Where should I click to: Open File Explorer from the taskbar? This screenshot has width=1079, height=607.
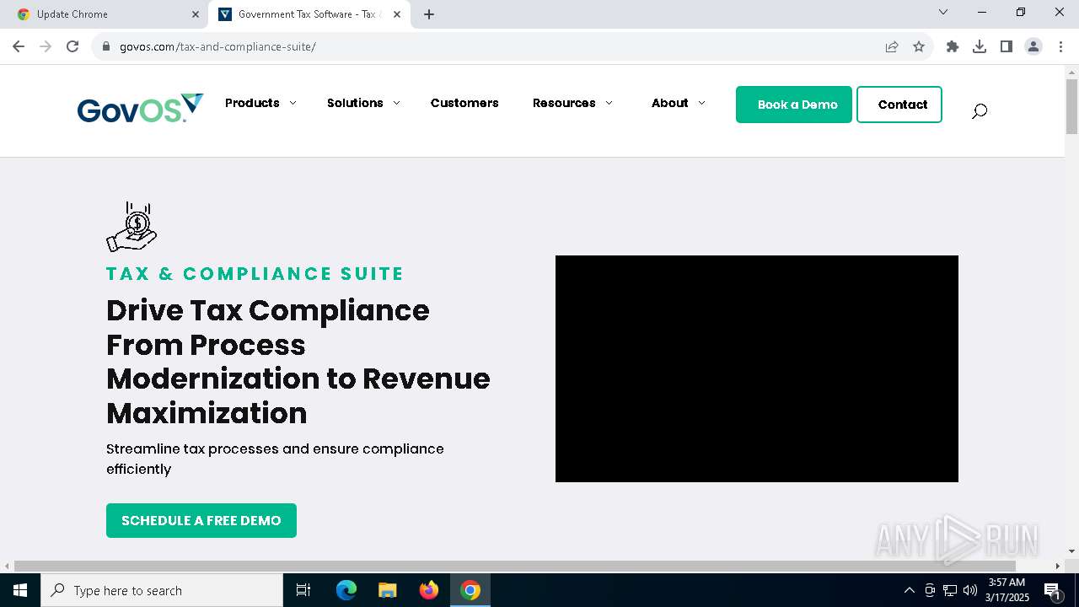[x=388, y=590]
